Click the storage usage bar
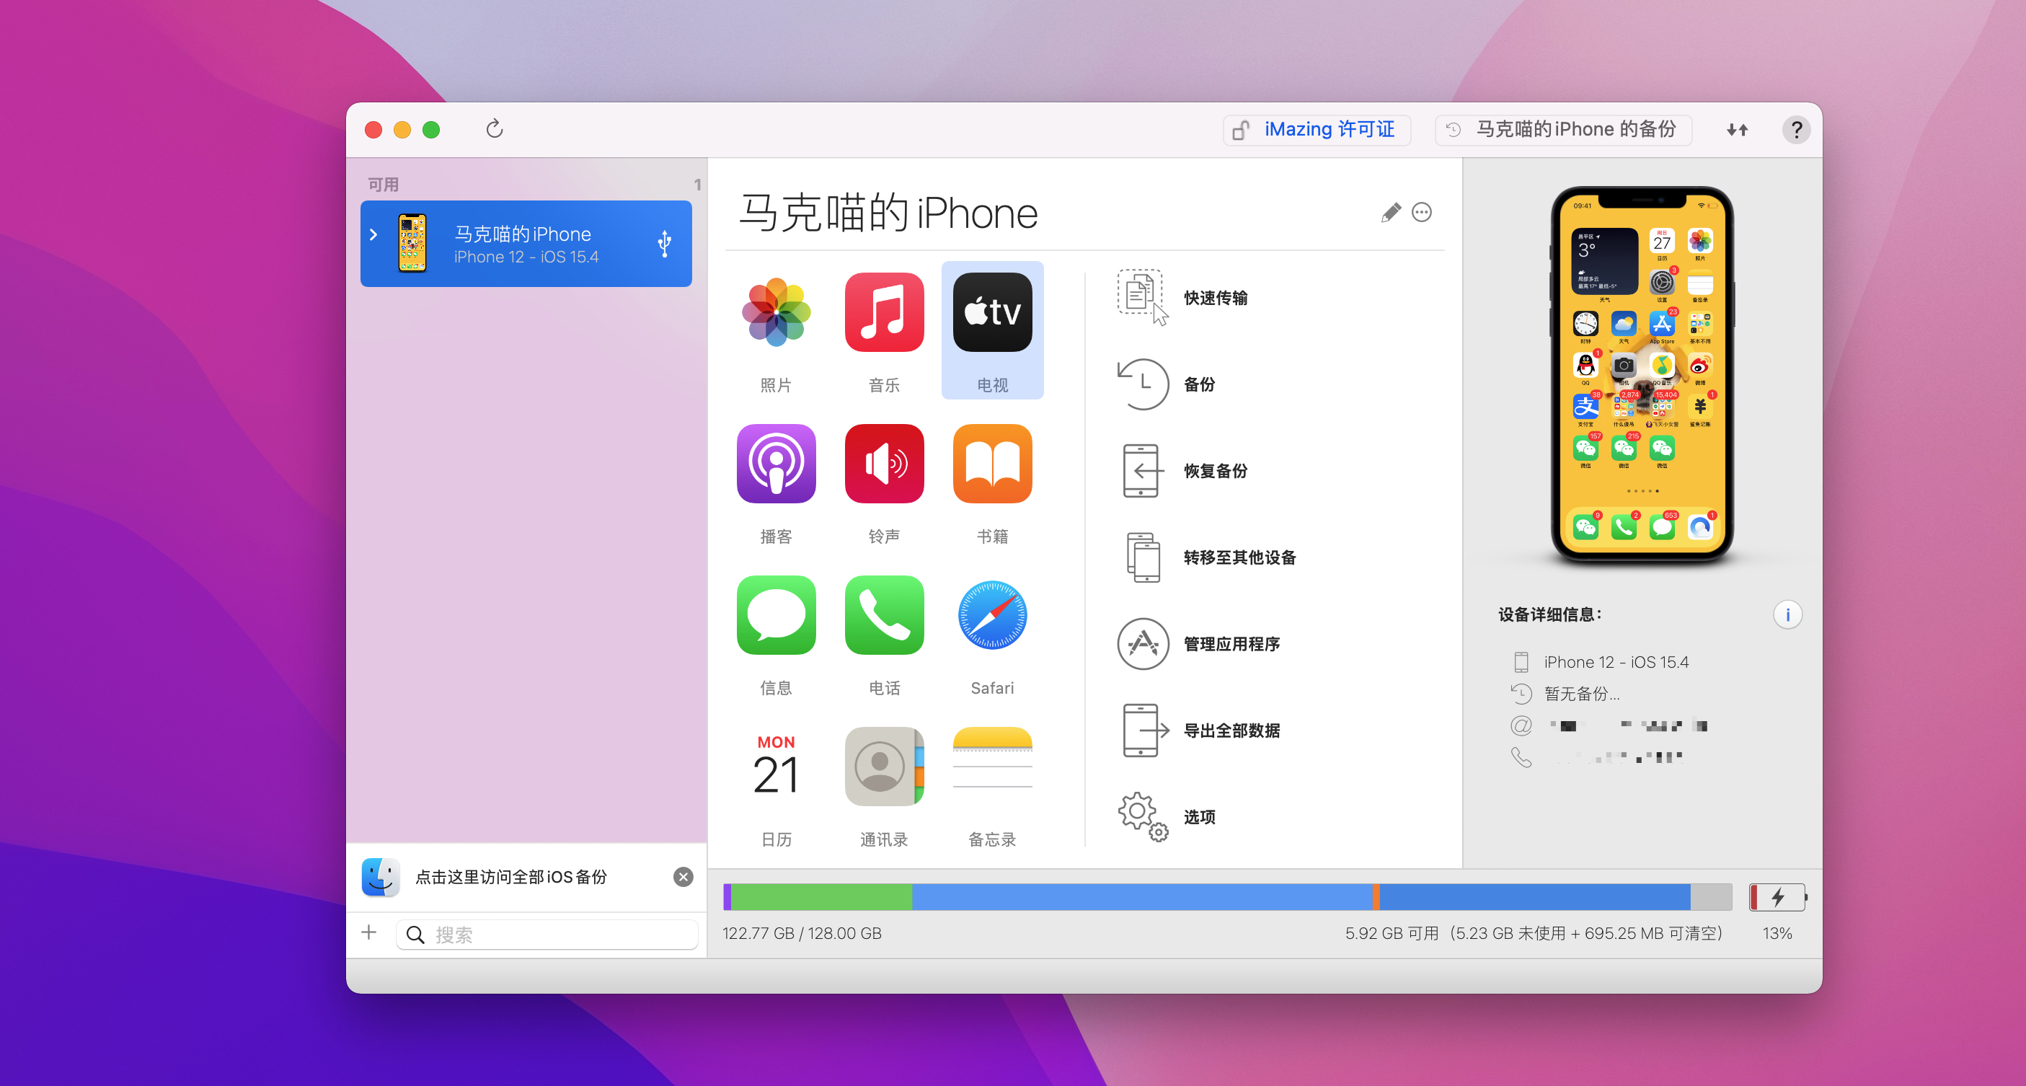The image size is (2026, 1086). click(1226, 897)
